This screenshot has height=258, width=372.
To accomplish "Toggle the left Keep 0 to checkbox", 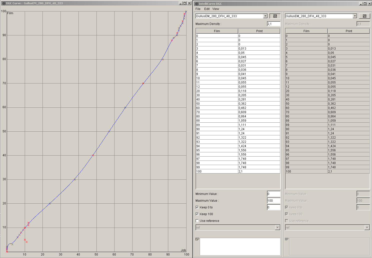I will coord(197,207).
